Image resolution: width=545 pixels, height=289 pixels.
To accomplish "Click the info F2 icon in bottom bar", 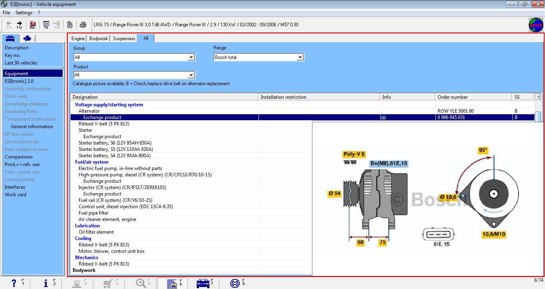I will click(46, 283).
